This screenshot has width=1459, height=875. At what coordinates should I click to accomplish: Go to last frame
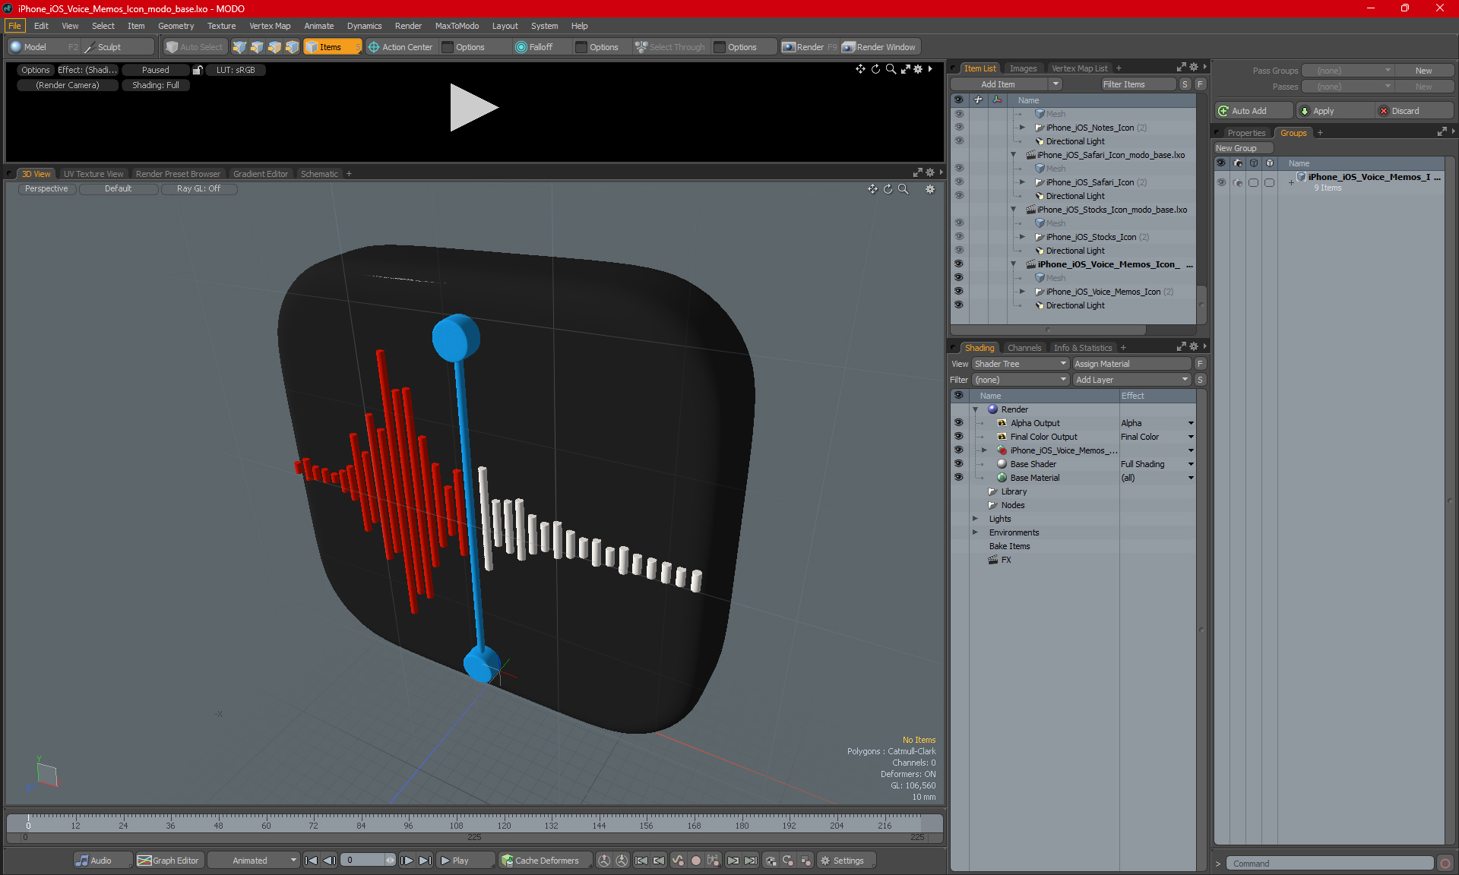pos(425,861)
